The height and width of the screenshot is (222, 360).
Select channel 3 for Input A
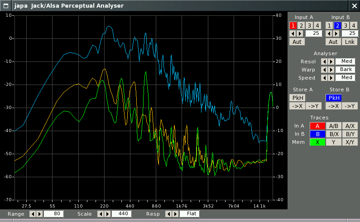click(309, 25)
